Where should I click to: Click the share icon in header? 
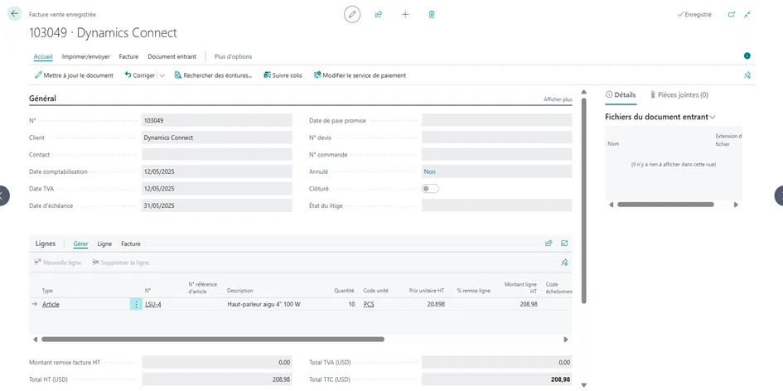(x=379, y=14)
